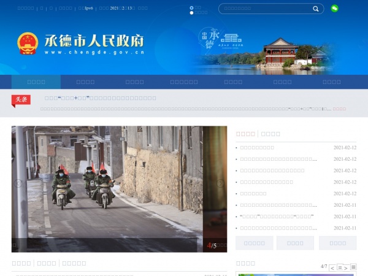Click the '<' arrow beside 4/7 counter
This screenshot has height=276, width=368.
(x=332, y=268)
